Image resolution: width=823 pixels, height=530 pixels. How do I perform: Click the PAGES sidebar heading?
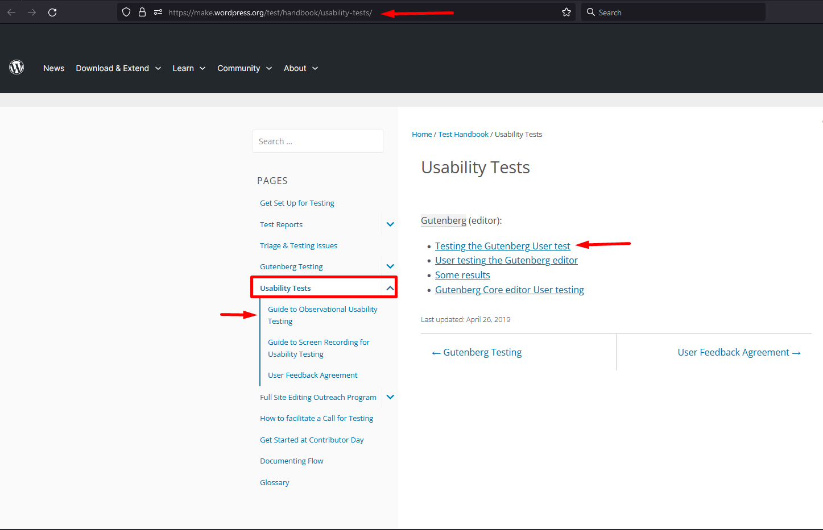click(x=272, y=181)
